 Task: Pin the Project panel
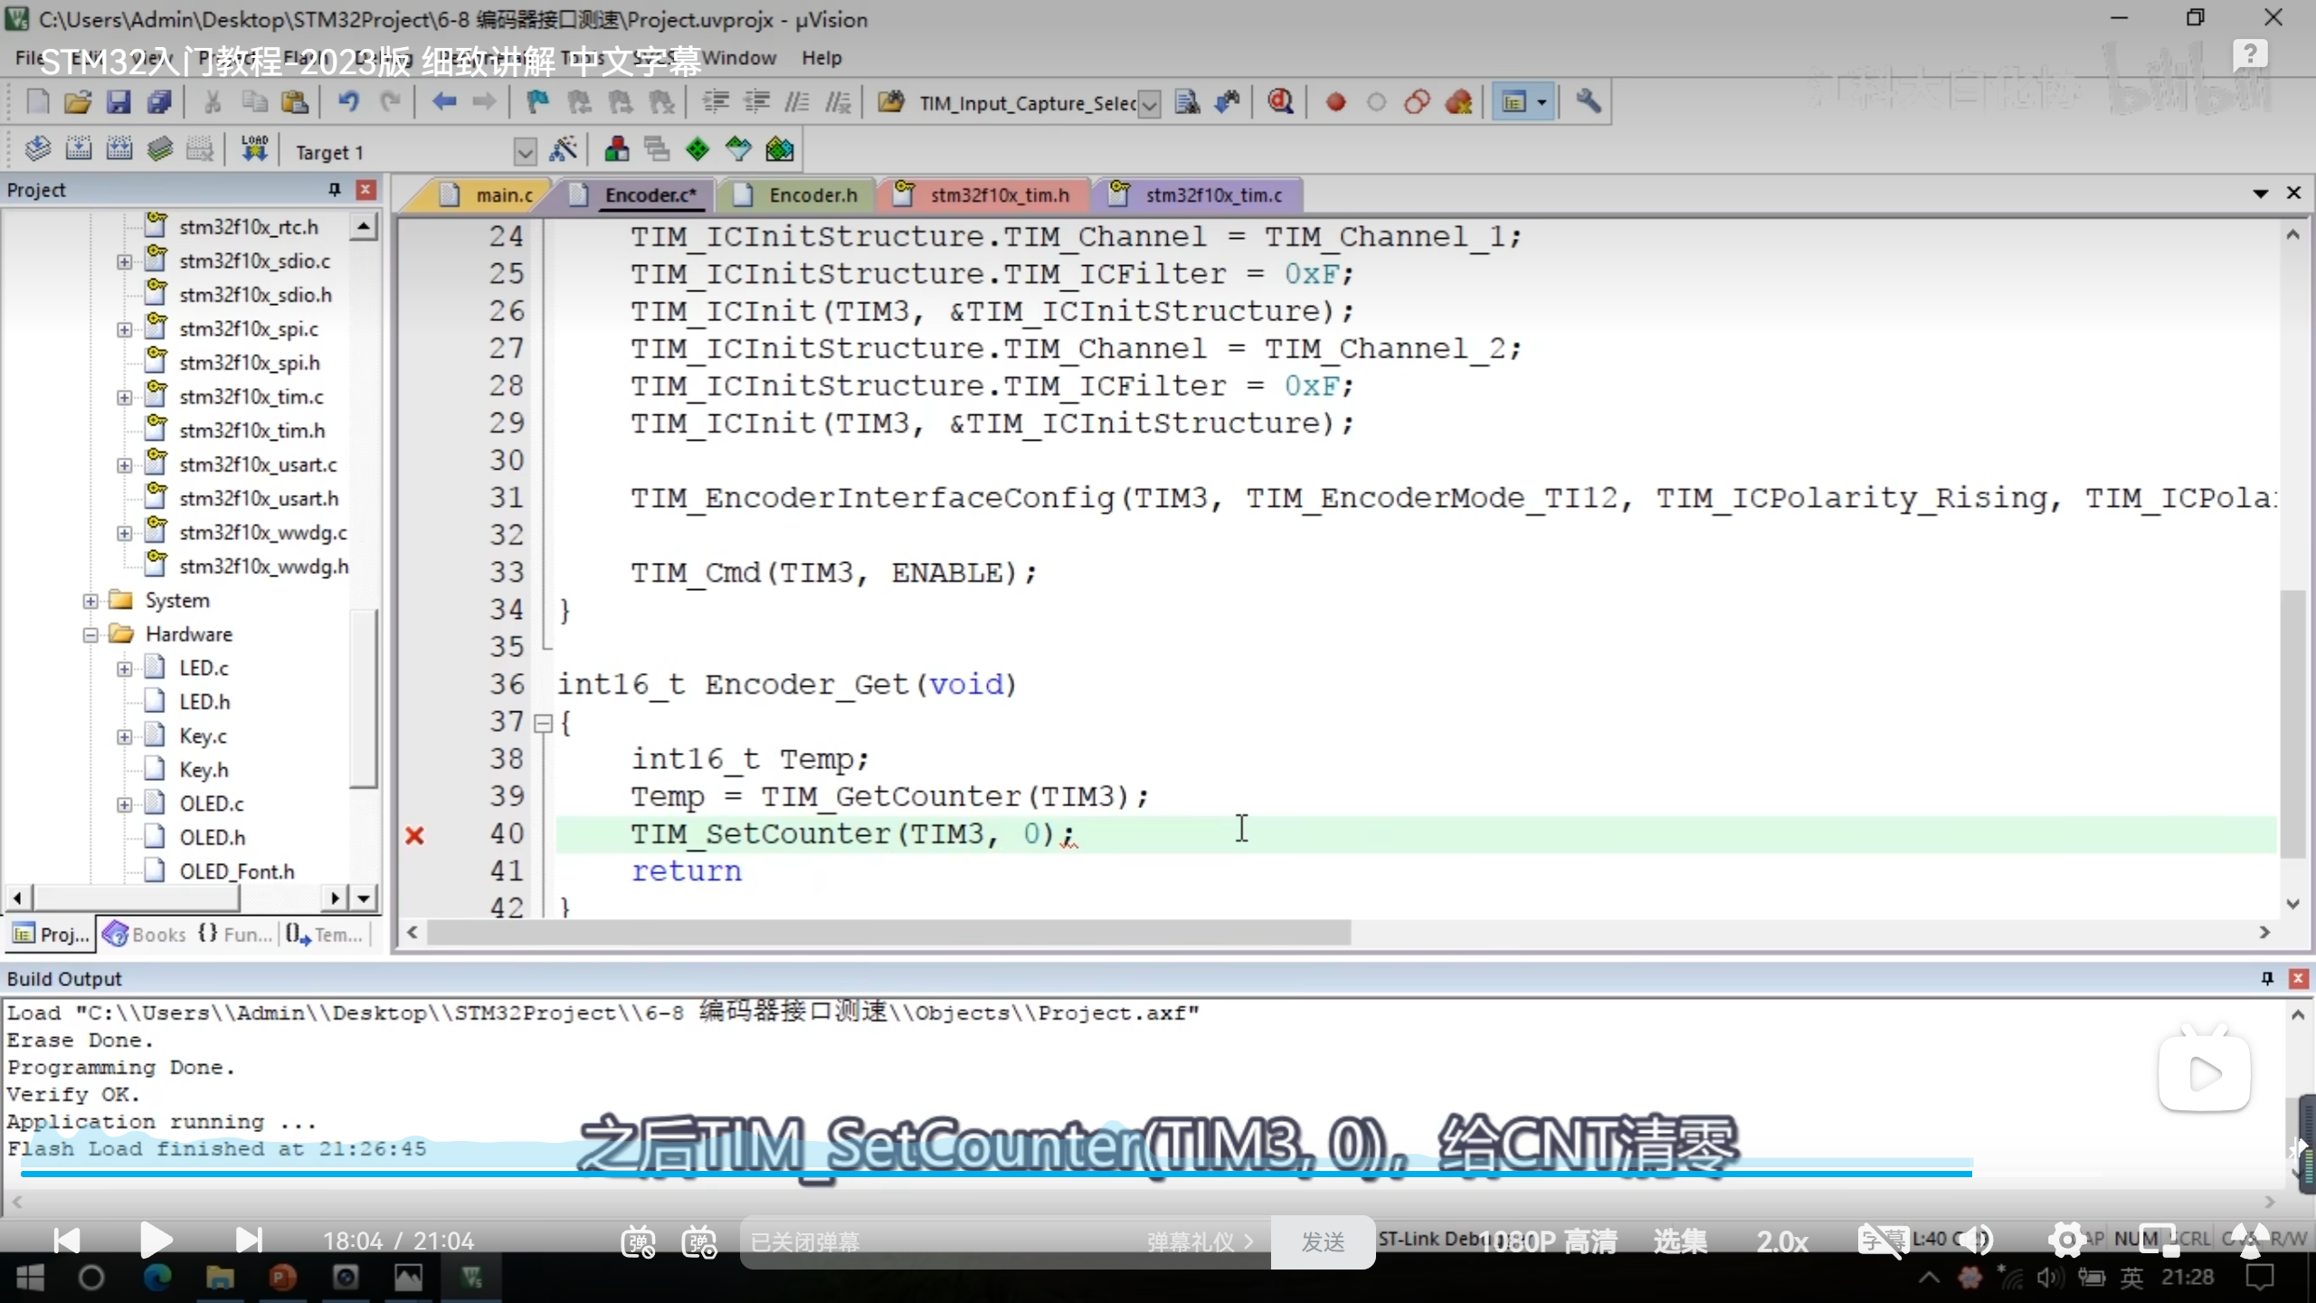335,189
